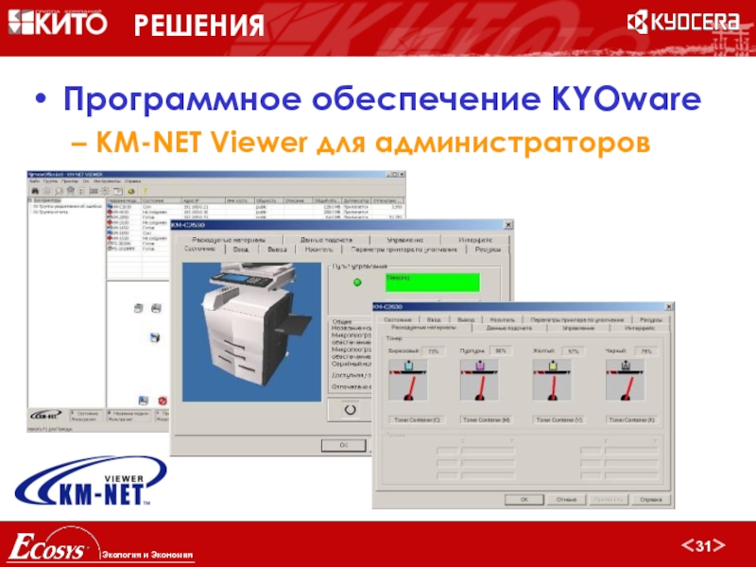This screenshot has width=756, height=567.
Task: Click the green status LED in control panel group
Action: click(357, 282)
